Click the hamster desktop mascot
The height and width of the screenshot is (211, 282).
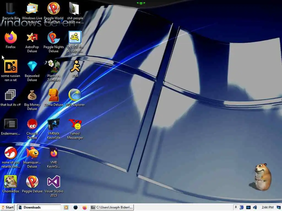click(x=261, y=177)
